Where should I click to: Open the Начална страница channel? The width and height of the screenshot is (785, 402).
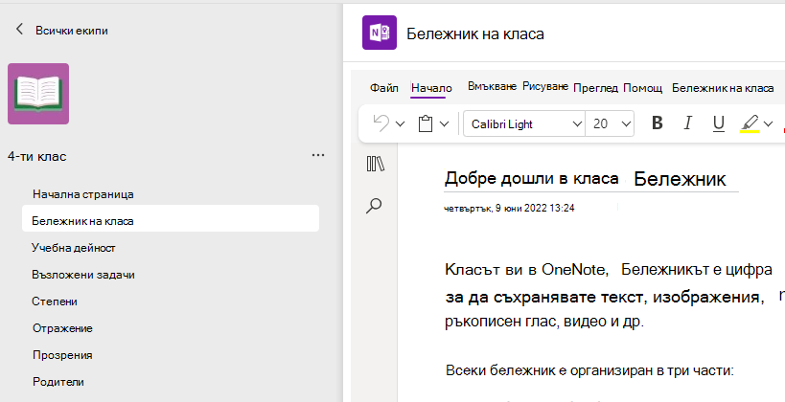[83, 194]
